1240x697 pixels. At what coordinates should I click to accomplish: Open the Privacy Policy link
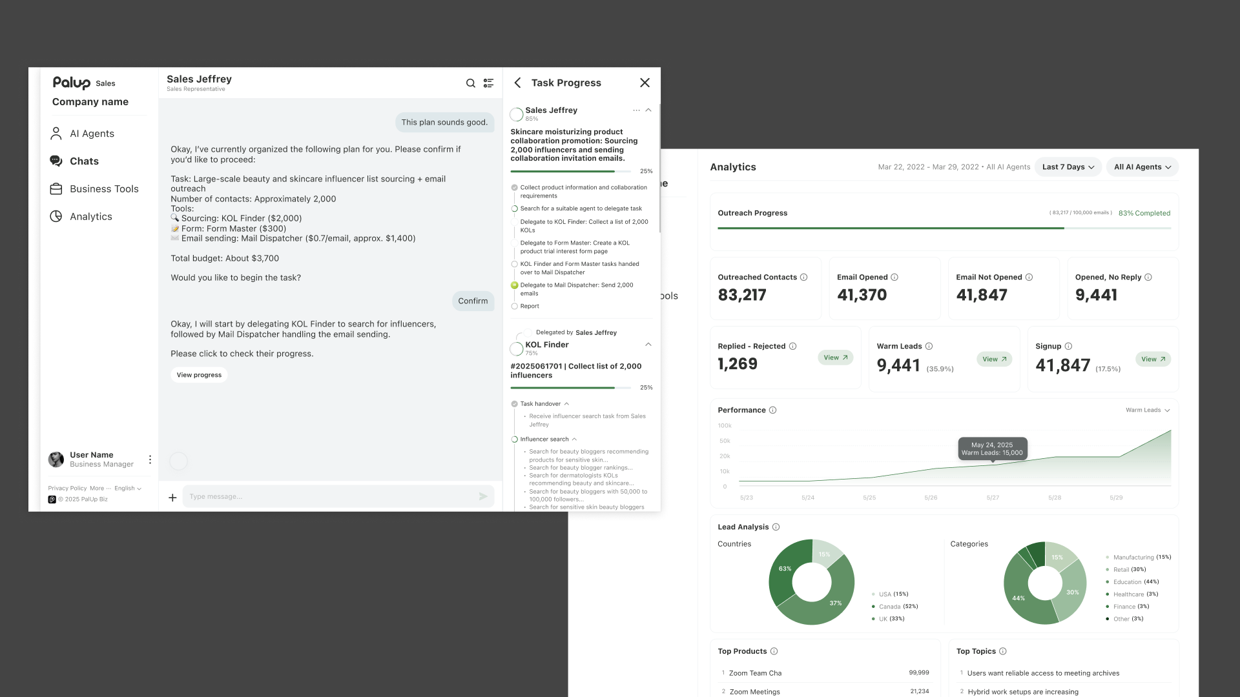[67, 489]
